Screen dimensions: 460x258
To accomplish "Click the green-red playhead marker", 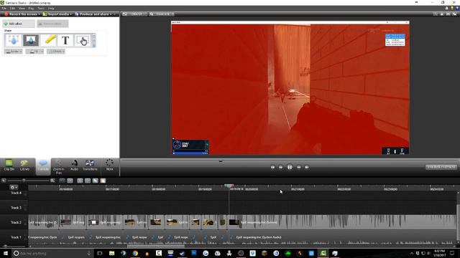I will (x=229, y=186).
